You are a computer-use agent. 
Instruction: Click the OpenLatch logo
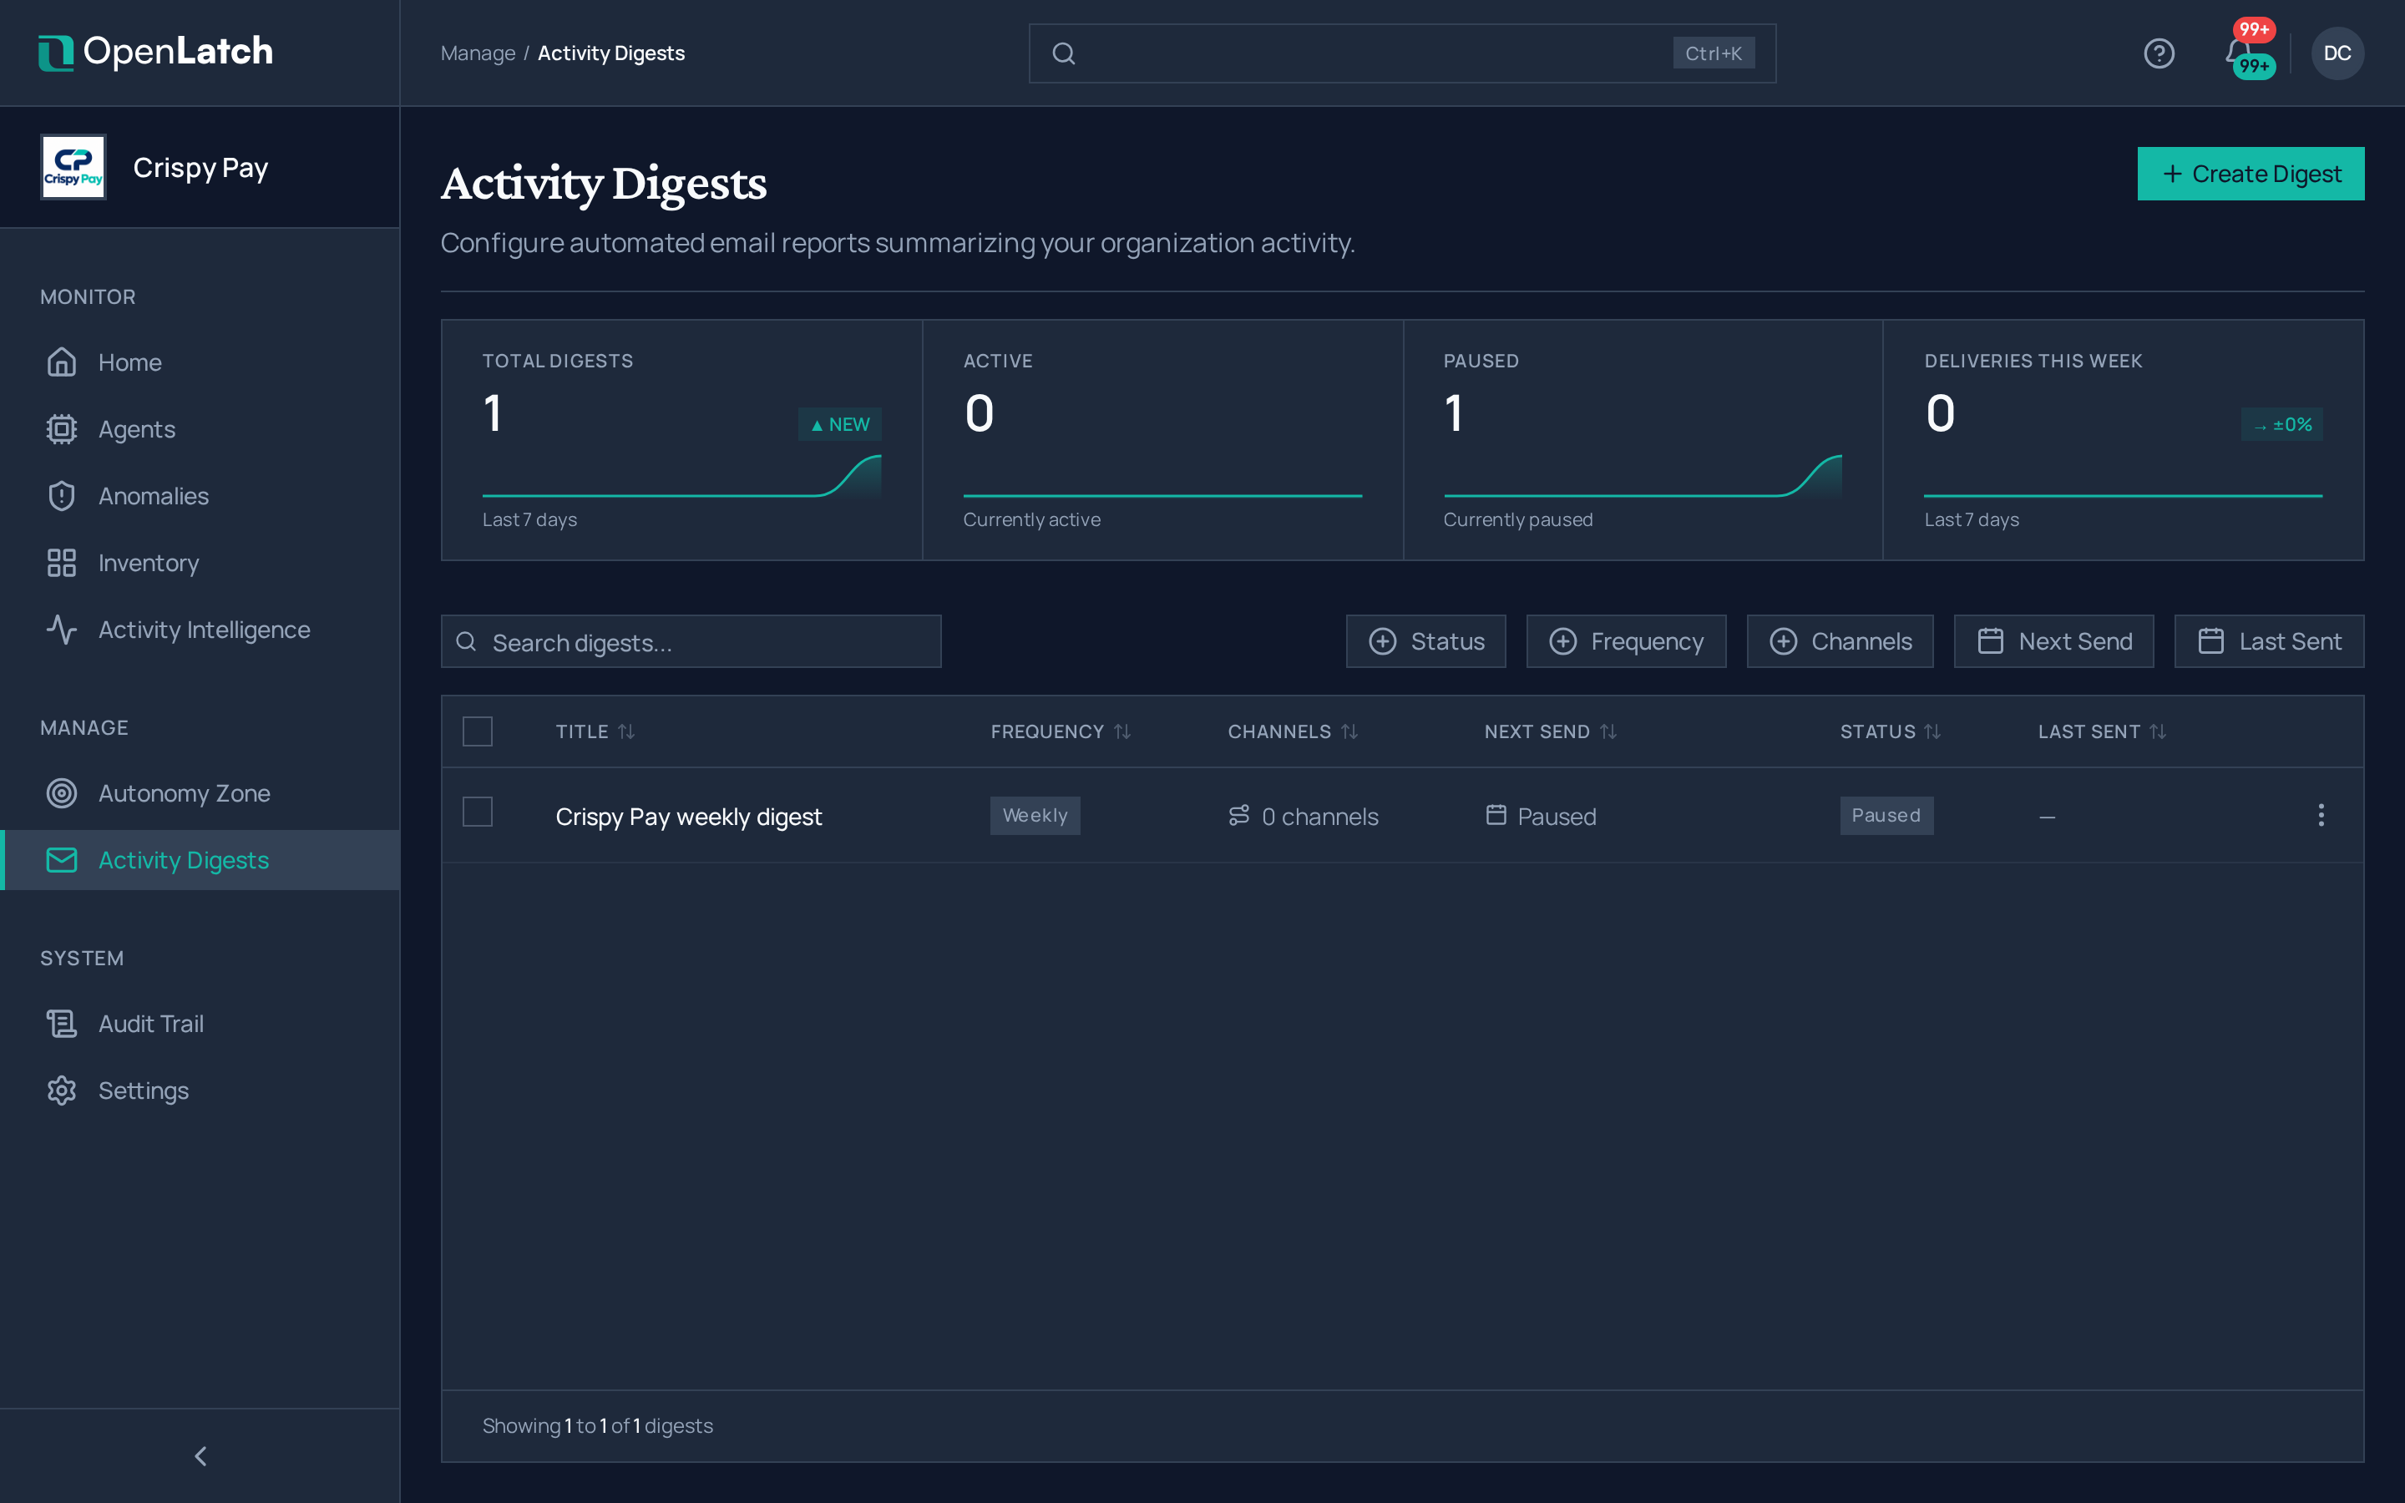(156, 52)
